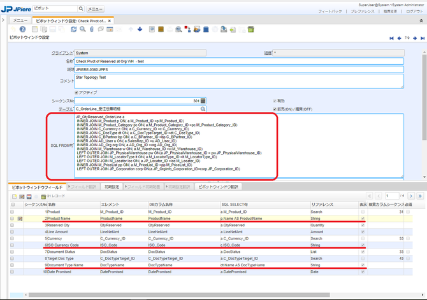Open the Active Workflows icon

(187, 29)
